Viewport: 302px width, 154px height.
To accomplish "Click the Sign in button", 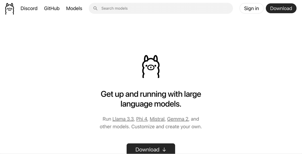I will point(251,8).
